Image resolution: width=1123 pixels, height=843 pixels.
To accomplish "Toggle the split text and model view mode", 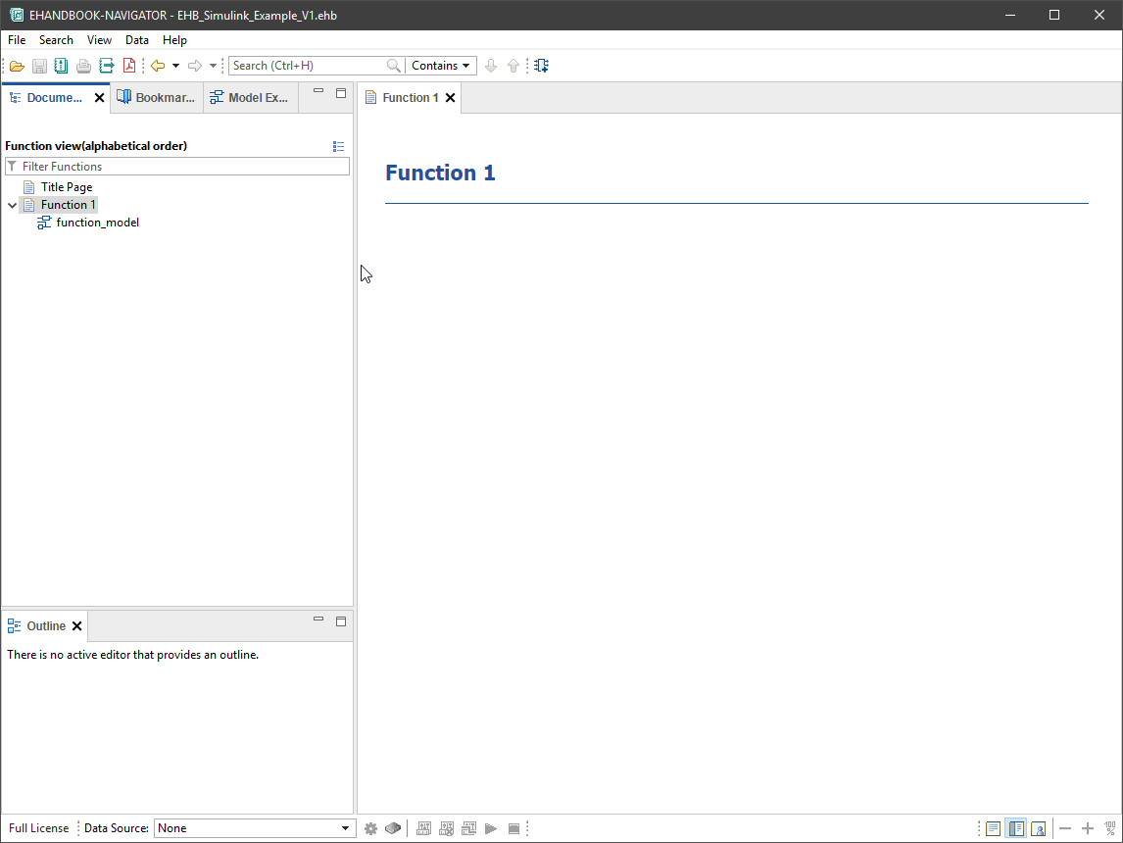I will [1016, 828].
